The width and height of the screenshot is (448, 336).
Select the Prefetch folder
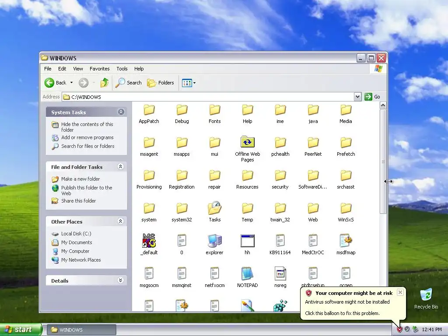pos(346,147)
